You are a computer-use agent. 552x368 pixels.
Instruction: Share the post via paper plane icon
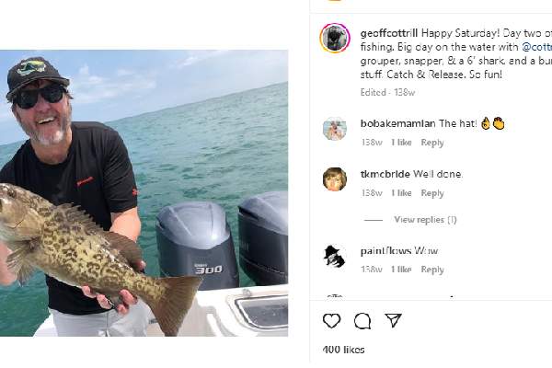[393, 321]
